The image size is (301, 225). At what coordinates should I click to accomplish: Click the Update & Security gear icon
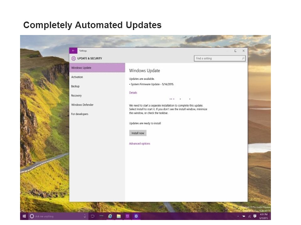pyautogui.click(x=73, y=58)
